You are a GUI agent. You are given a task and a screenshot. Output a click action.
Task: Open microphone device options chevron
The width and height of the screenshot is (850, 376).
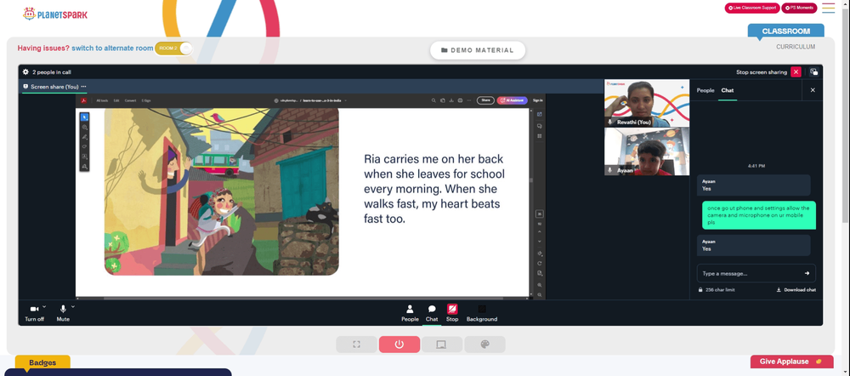coord(72,306)
